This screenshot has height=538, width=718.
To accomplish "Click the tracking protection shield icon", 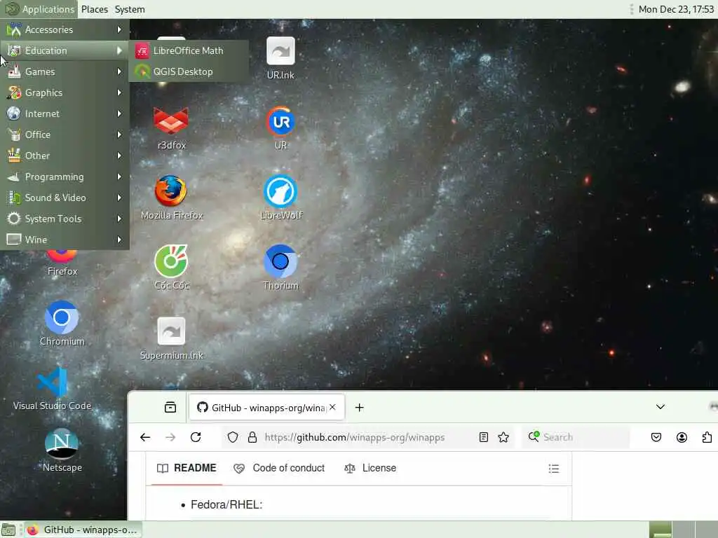I will pyautogui.click(x=233, y=437).
